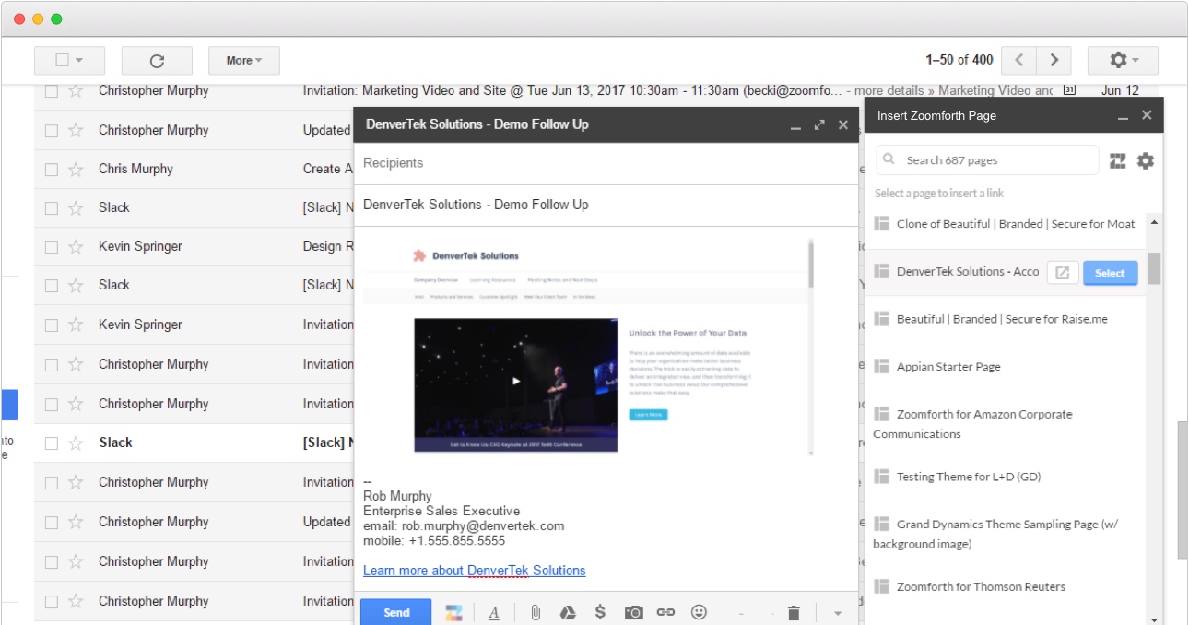
Task: Click the macOS red close button
Action: 19,18
